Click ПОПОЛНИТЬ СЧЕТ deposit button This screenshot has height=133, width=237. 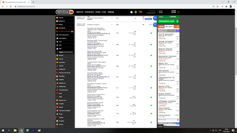(x=168, y=21)
